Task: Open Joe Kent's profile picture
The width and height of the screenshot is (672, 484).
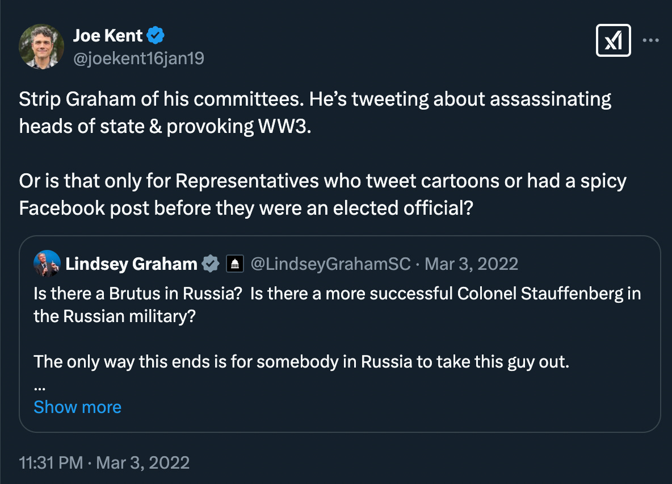Action: pos(41,47)
